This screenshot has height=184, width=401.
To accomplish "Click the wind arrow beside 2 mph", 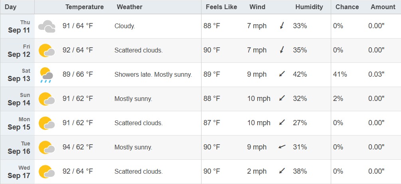I will tap(282, 171).
